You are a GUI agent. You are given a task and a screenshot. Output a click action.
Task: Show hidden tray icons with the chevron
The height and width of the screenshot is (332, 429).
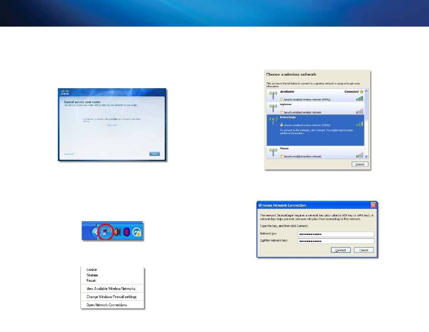coord(95,232)
